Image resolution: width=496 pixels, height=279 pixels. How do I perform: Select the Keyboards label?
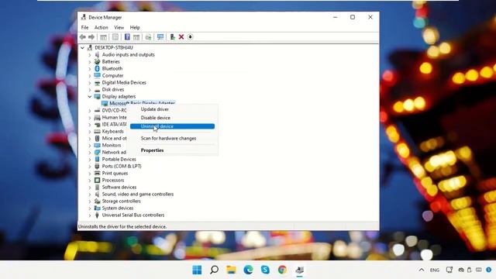click(x=113, y=131)
